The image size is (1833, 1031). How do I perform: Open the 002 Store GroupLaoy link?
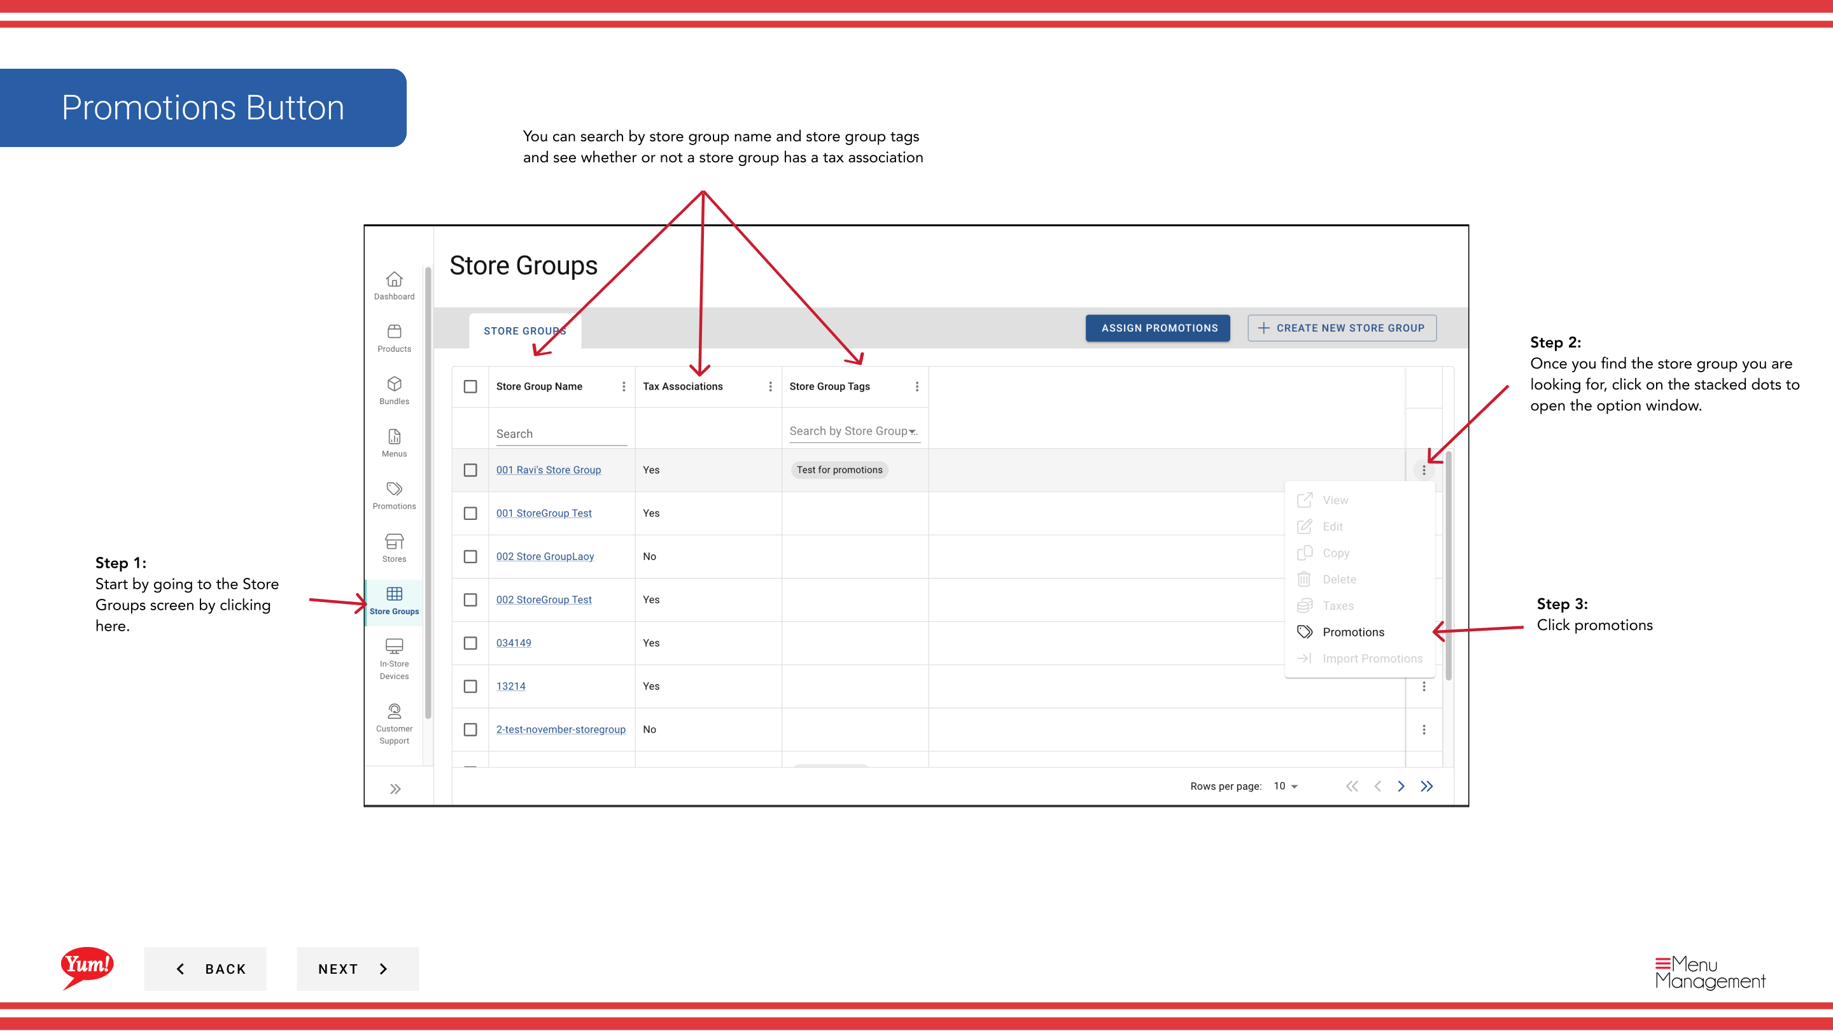[x=545, y=556]
